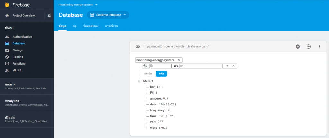
Task: Open Hosting in the sidebar
Action: click(x=17, y=57)
